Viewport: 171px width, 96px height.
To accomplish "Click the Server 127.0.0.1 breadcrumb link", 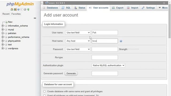I will click(x=56, y=3).
